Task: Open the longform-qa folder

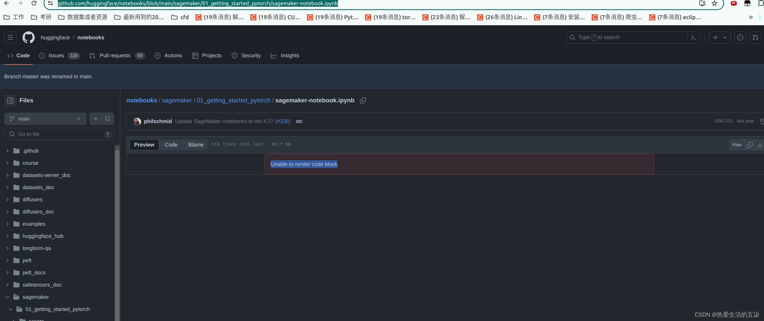Action: pyautogui.click(x=37, y=248)
